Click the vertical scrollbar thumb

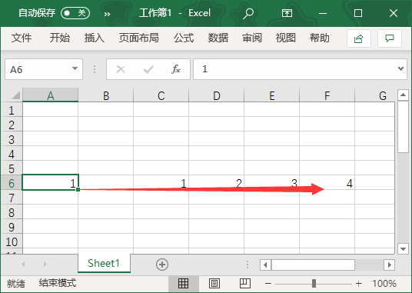tap(404, 127)
